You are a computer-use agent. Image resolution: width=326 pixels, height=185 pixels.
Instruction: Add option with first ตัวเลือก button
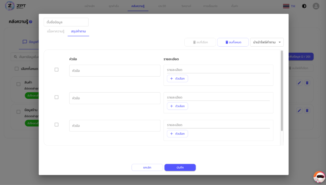[x=177, y=78]
